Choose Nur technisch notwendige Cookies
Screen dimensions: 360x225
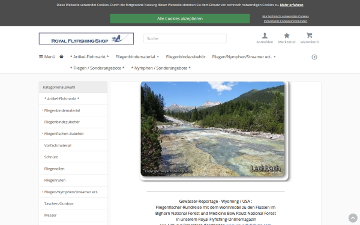pos(286,16)
